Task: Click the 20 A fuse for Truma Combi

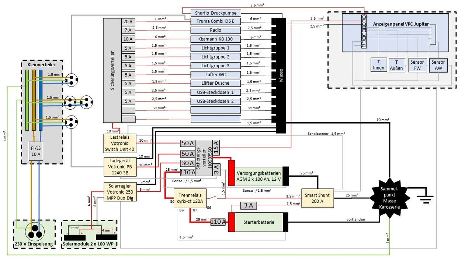Action: click(x=128, y=21)
